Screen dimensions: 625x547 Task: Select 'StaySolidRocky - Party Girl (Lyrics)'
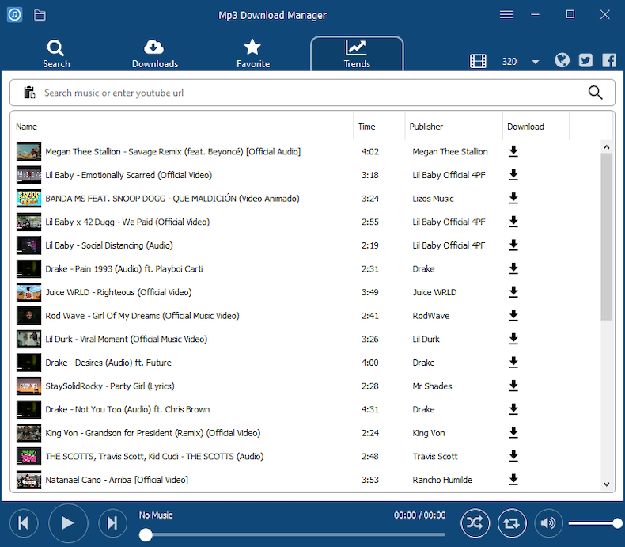[x=110, y=386]
